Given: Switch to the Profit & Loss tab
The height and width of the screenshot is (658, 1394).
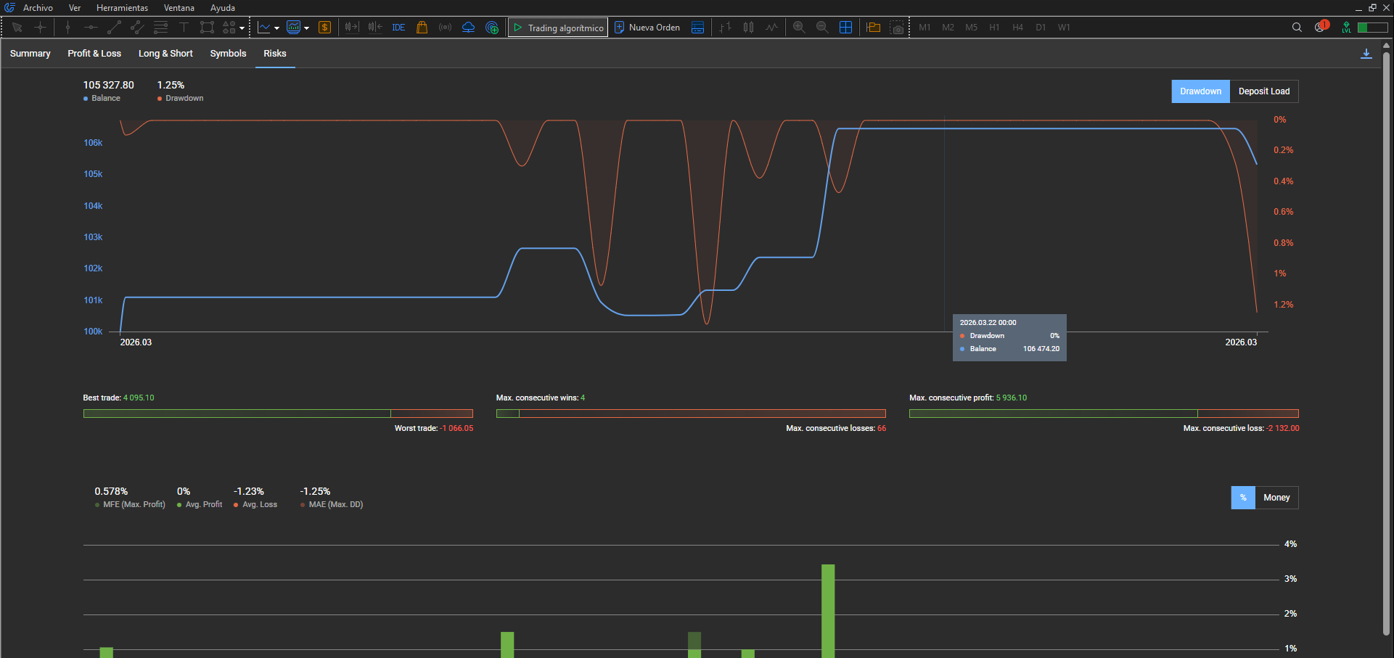Looking at the screenshot, I should tap(94, 54).
